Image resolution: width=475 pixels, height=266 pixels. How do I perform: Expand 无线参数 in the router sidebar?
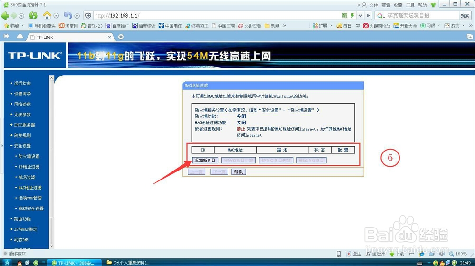coord(22,114)
